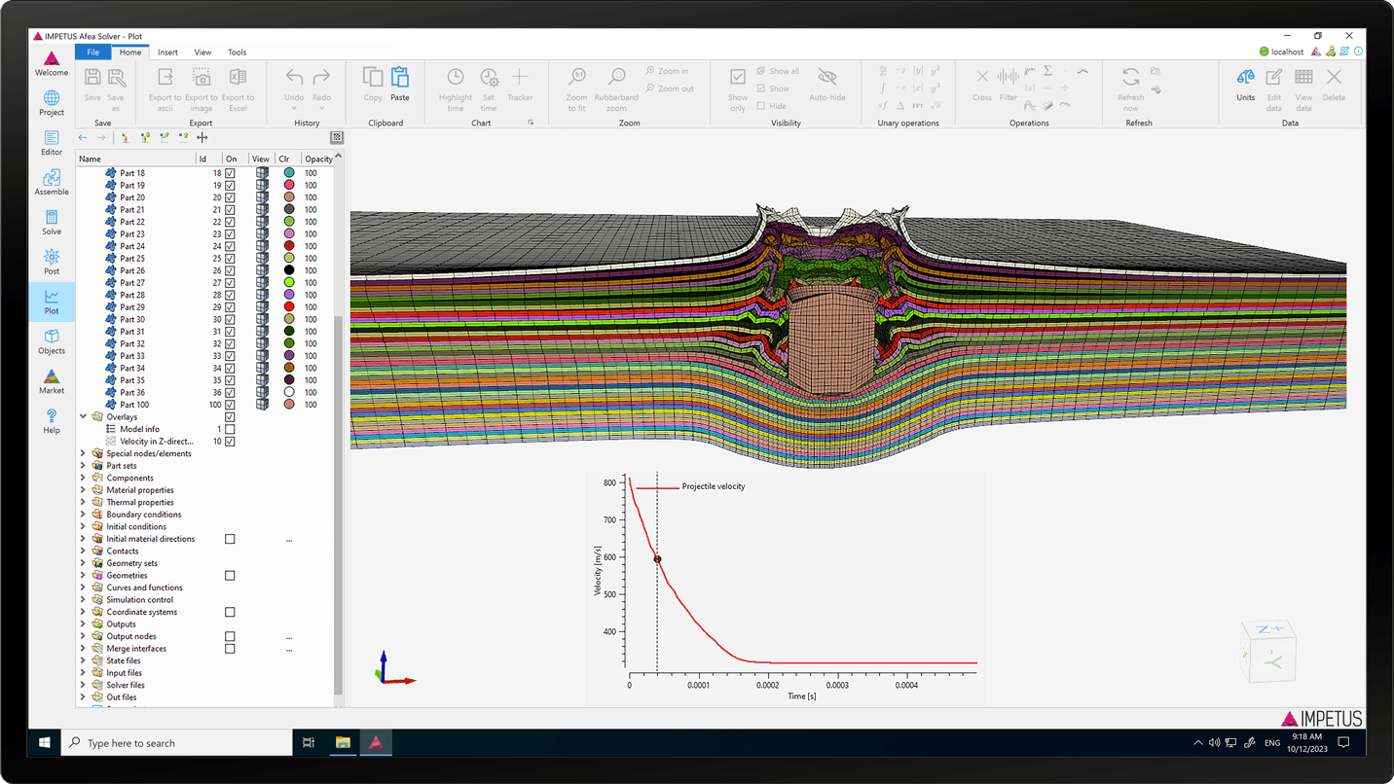Open the Welcome page in sidebar

tap(52, 64)
